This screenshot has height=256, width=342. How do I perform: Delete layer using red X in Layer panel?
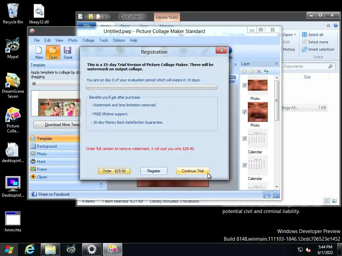pos(259,71)
